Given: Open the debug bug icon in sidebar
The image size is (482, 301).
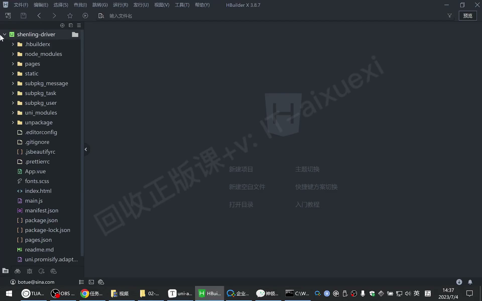Looking at the screenshot, I should pyautogui.click(x=29, y=271).
